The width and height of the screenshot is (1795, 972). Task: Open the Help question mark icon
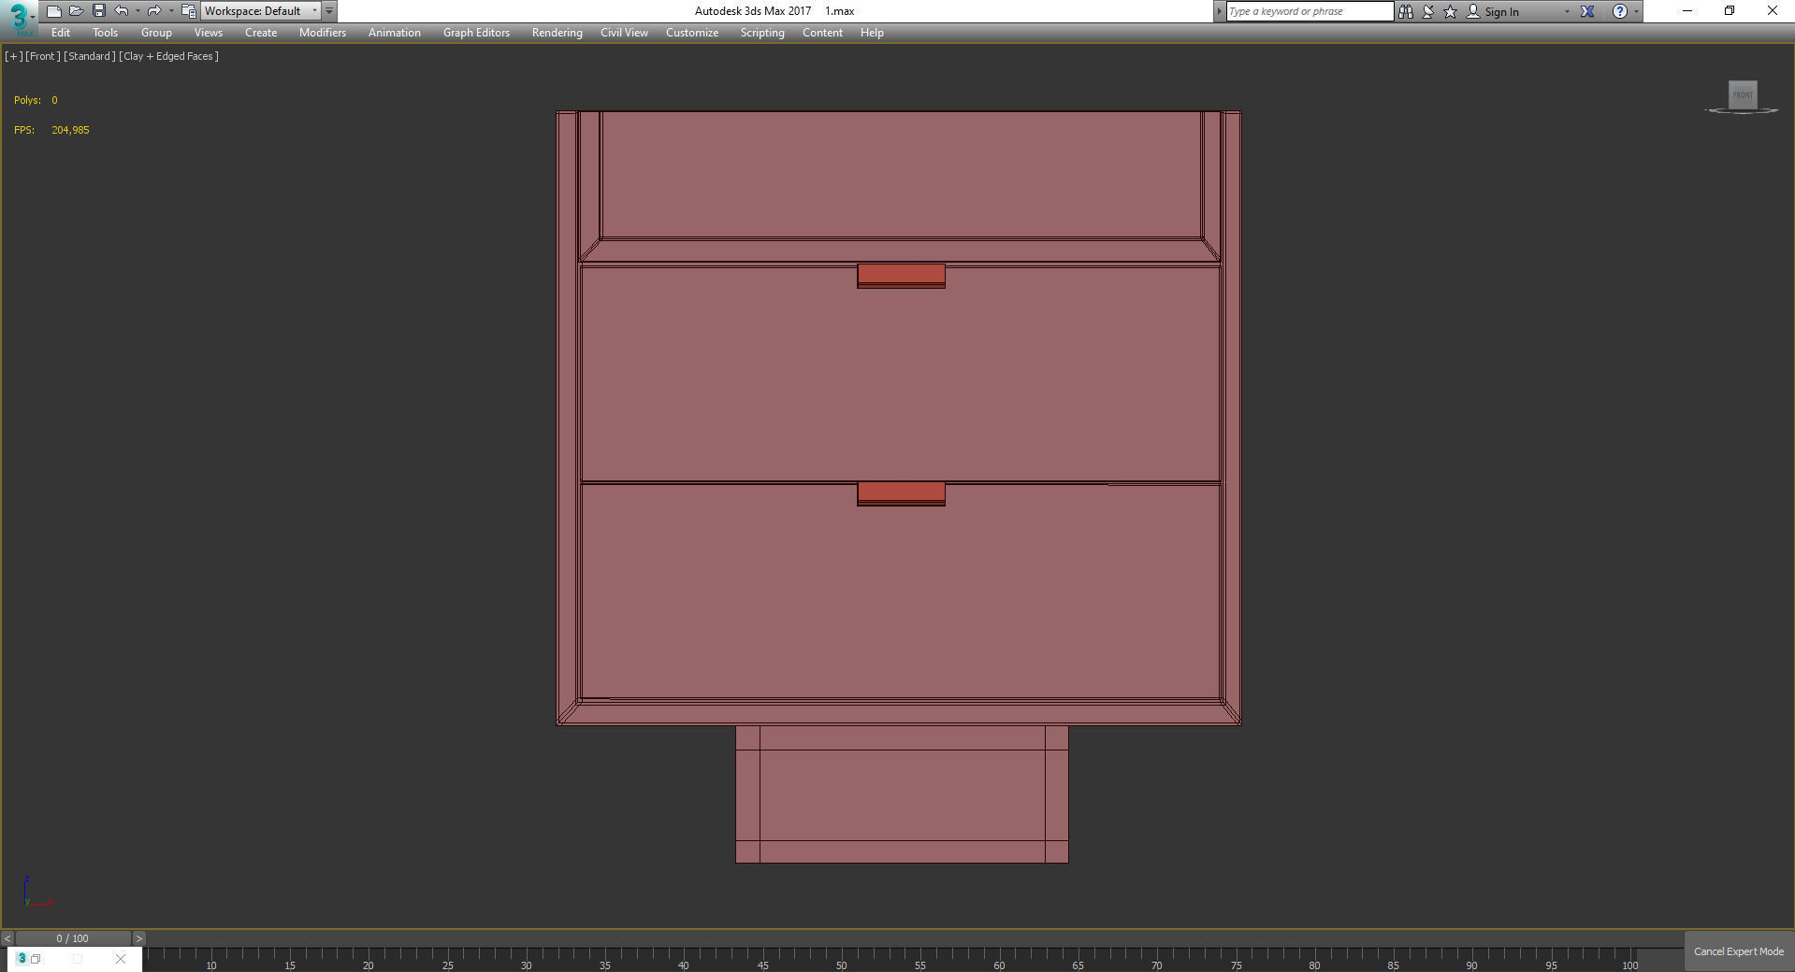pos(1620,11)
